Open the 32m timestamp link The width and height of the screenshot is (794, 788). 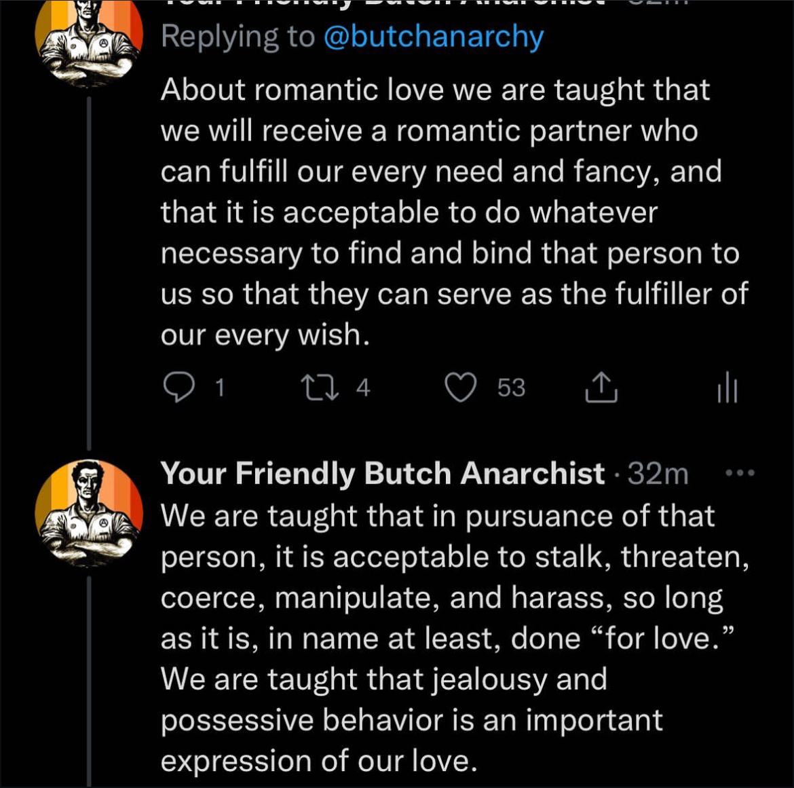point(658,474)
